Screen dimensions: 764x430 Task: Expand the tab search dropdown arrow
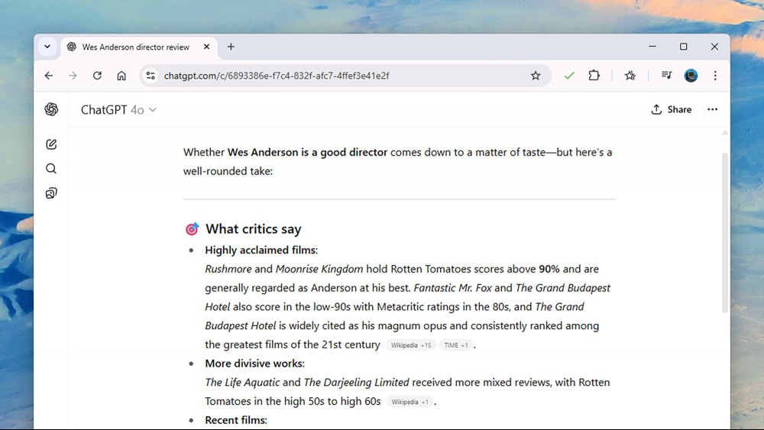[x=47, y=47]
